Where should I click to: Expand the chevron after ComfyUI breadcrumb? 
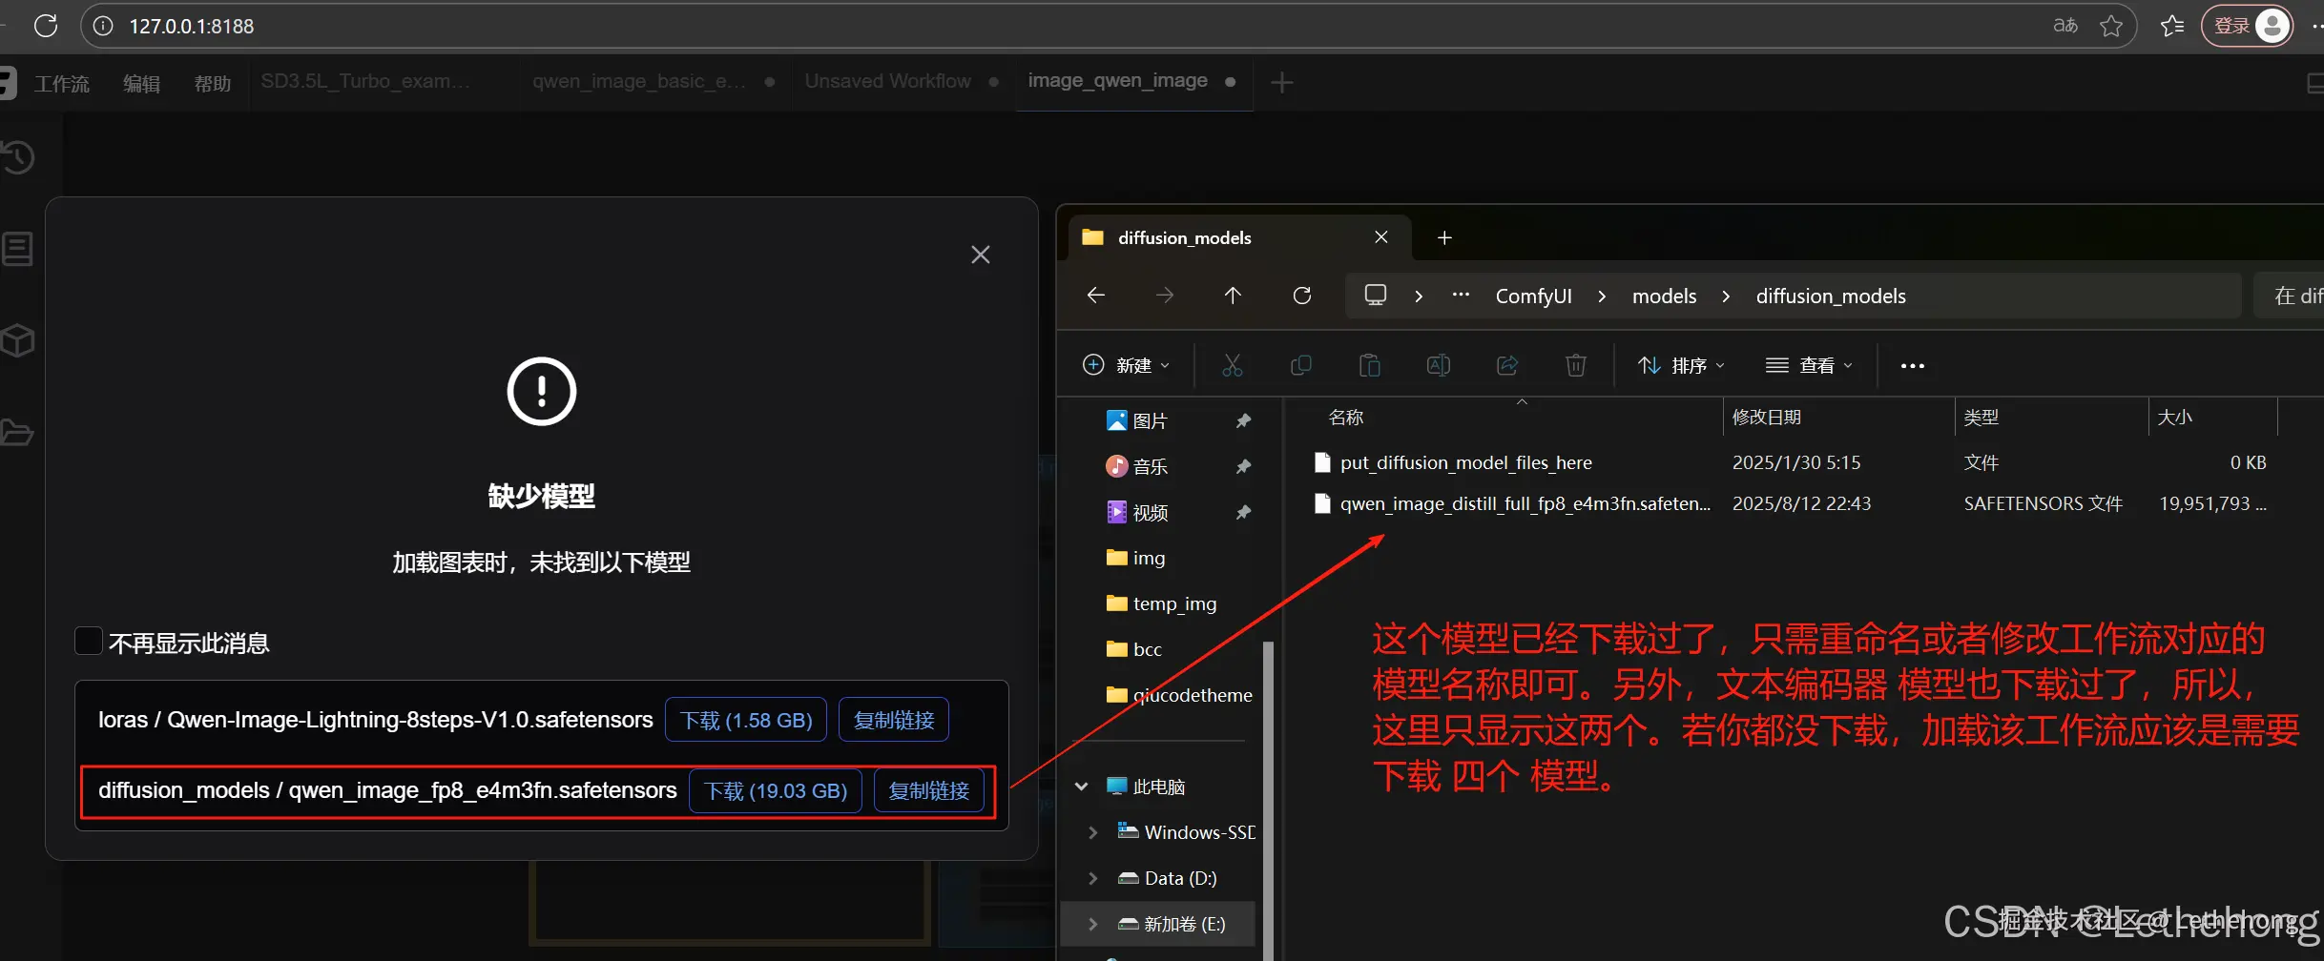(1602, 296)
